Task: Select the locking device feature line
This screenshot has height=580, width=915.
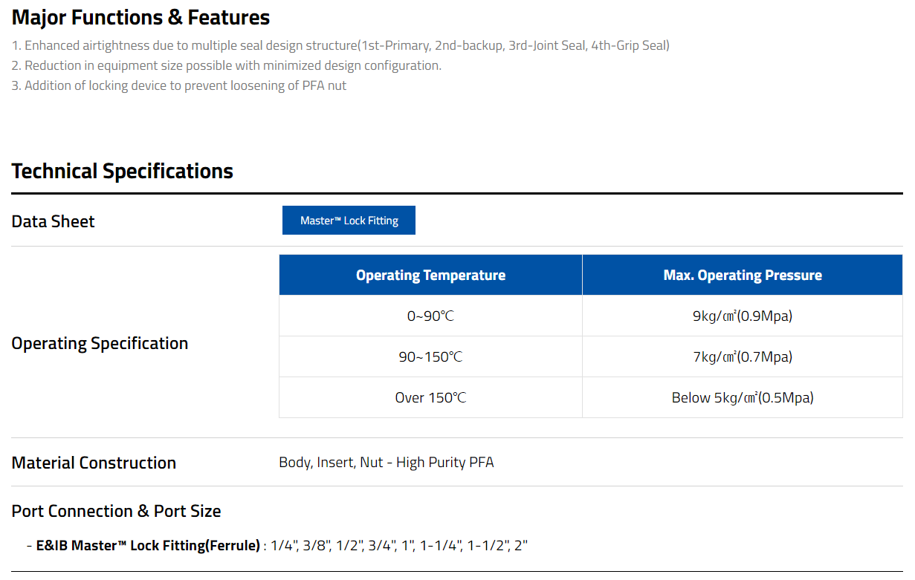Action: [x=178, y=85]
